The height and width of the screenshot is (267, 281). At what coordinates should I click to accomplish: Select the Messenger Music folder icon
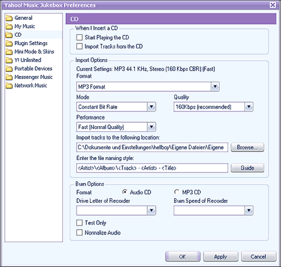(9, 77)
